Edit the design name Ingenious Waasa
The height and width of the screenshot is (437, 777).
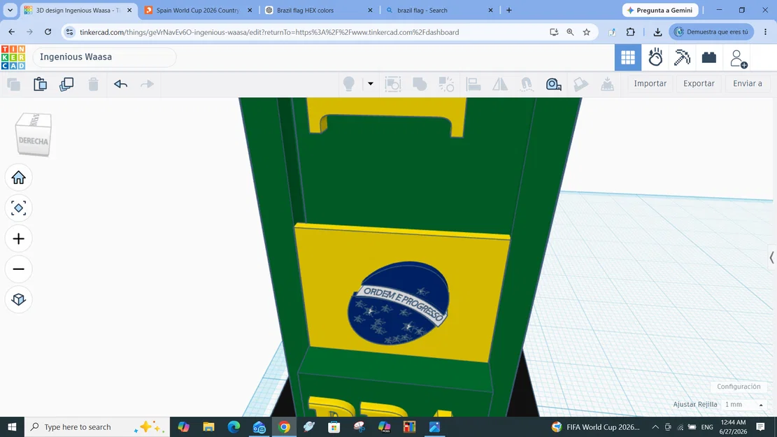pos(105,57)
